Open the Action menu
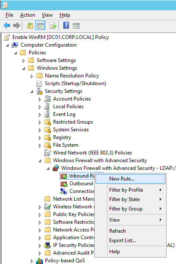The height and width of the screenshot is (264, 176). 27,15
